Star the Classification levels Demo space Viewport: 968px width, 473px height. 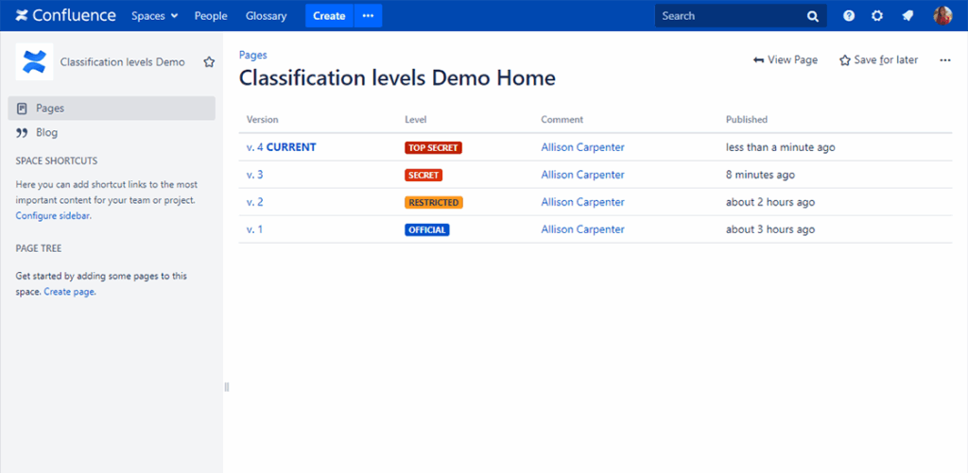[208, 62]
